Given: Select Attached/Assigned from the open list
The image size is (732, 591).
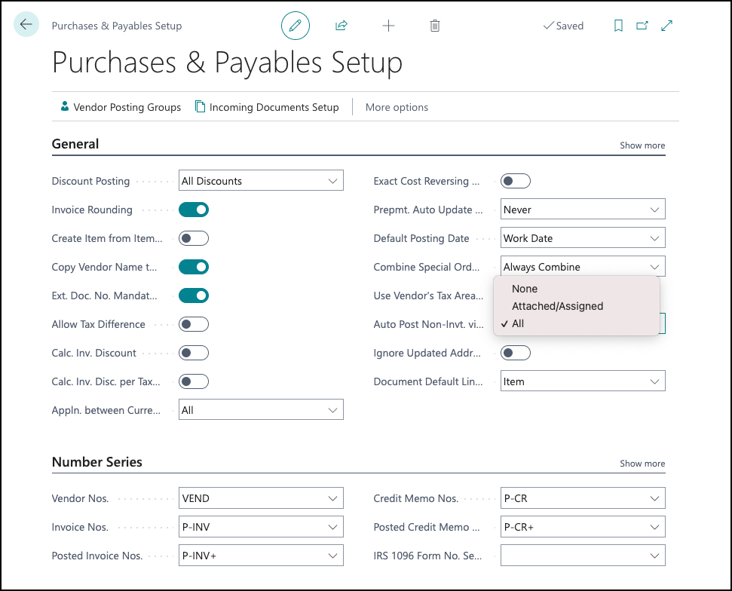Looking at the screenshot, I should point(557,306).
